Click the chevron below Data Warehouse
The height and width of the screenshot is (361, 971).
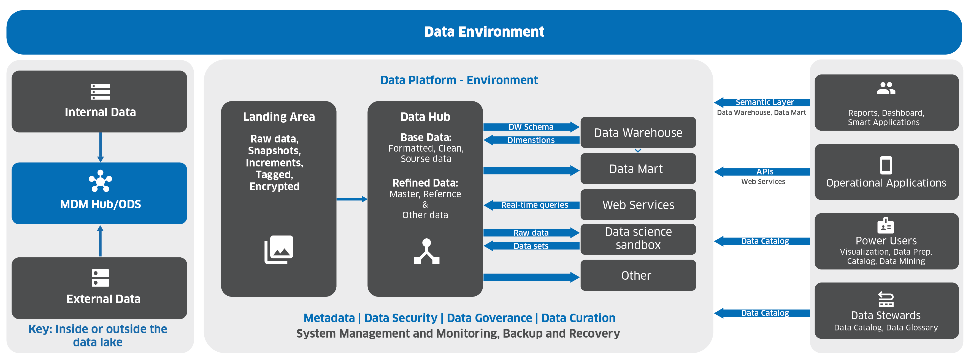pyautogui.click(x=638, y=150)
